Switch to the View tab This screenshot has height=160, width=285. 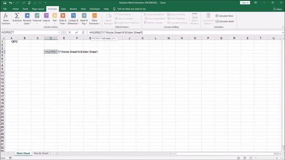coord(83,9)
